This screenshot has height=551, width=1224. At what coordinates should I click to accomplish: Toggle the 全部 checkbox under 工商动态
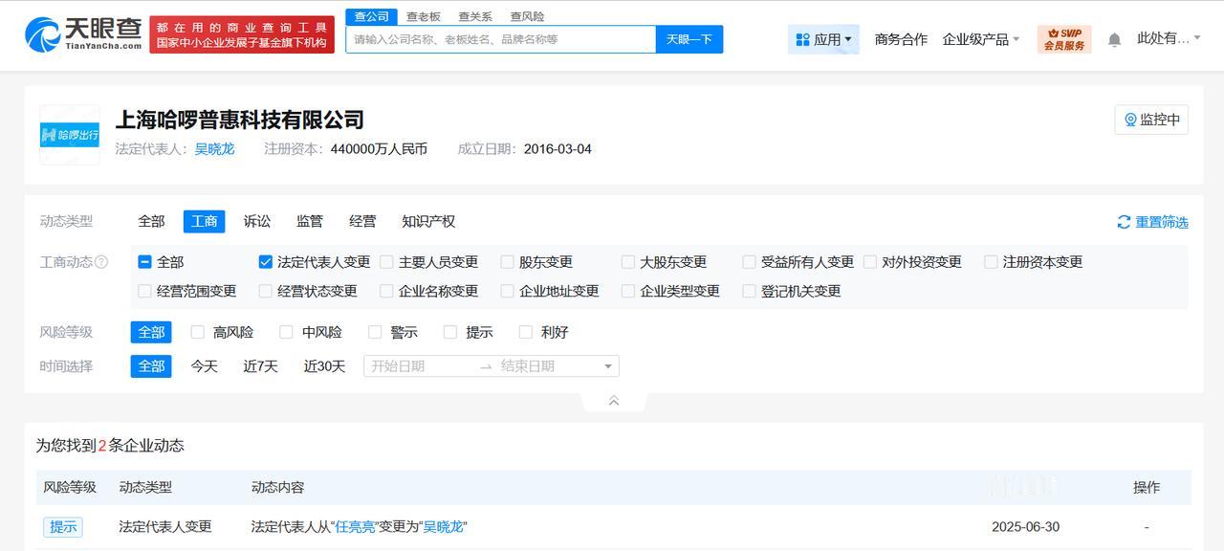[x=145, y=262]
